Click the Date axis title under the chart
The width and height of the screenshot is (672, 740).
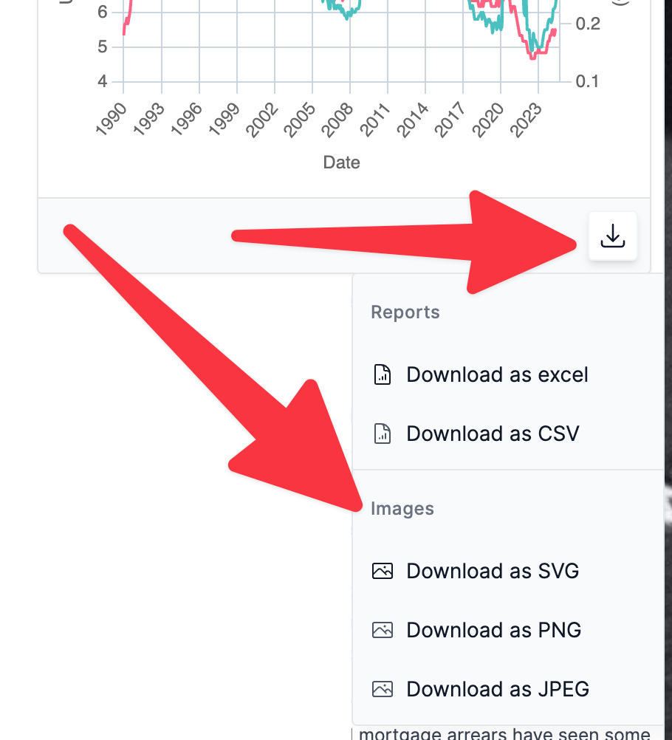(x=341, y=162)
